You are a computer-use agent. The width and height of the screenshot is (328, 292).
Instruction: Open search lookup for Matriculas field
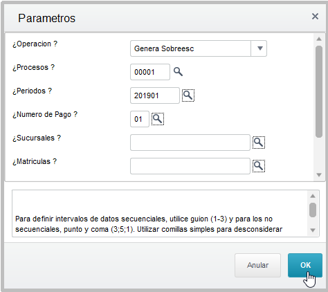click(x=259, y=166)
